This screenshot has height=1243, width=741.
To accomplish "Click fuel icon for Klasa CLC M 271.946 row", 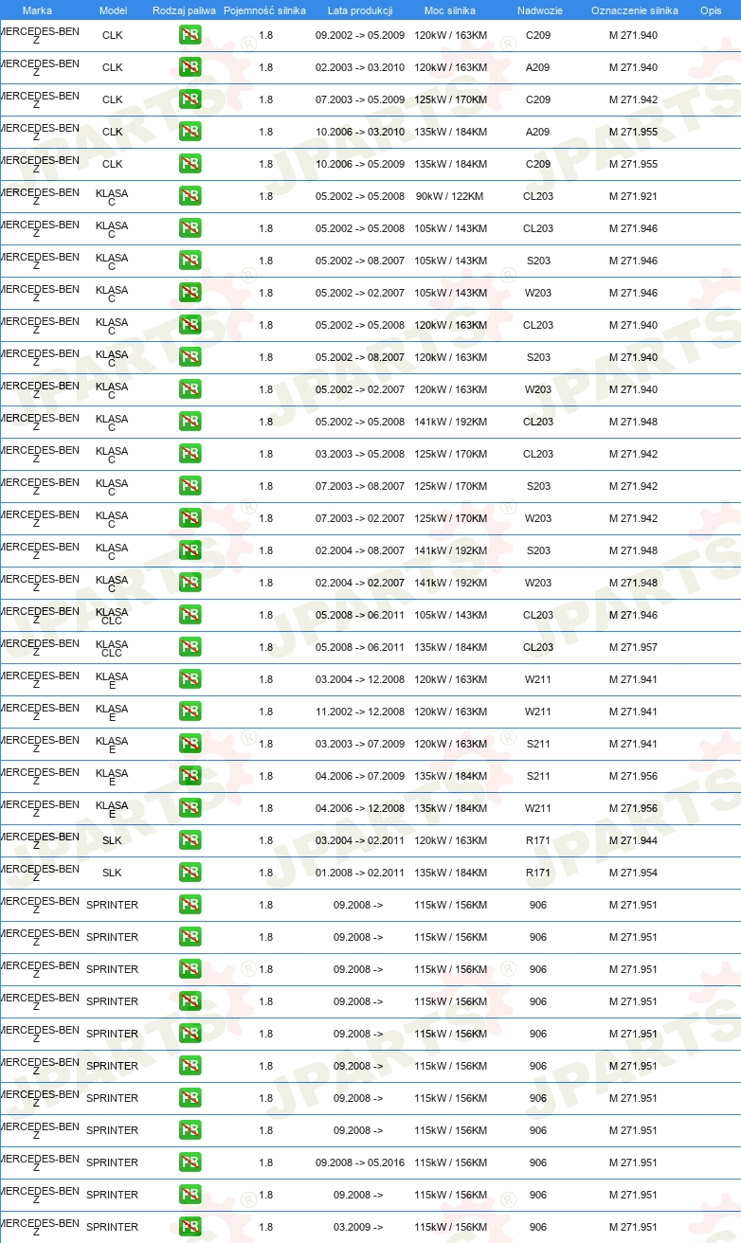I will coord(190,616).
